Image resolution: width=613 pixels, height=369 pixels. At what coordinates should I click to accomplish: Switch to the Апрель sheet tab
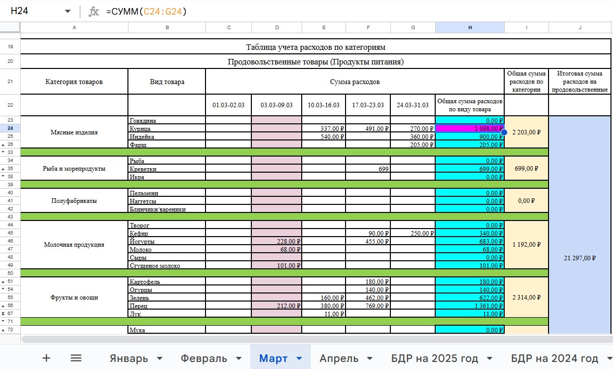point(339,358)
